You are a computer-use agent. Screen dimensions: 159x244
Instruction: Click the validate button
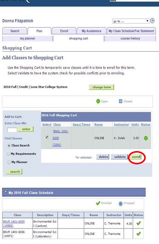pos(120,157)
